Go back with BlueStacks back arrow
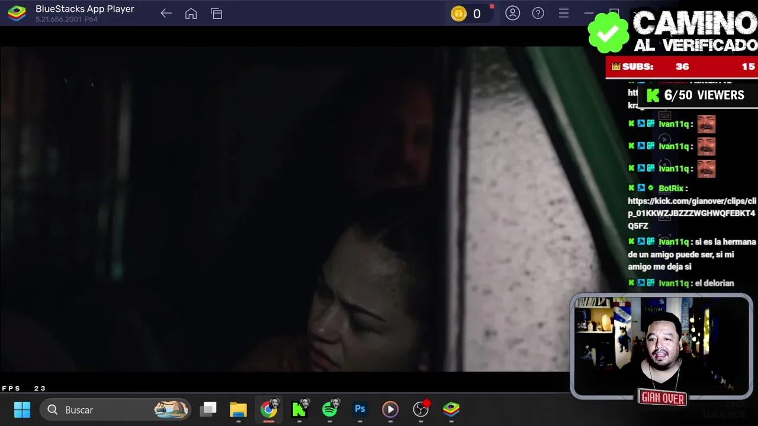This screenshot has width=758, height=426. click(x=166, y=14)
